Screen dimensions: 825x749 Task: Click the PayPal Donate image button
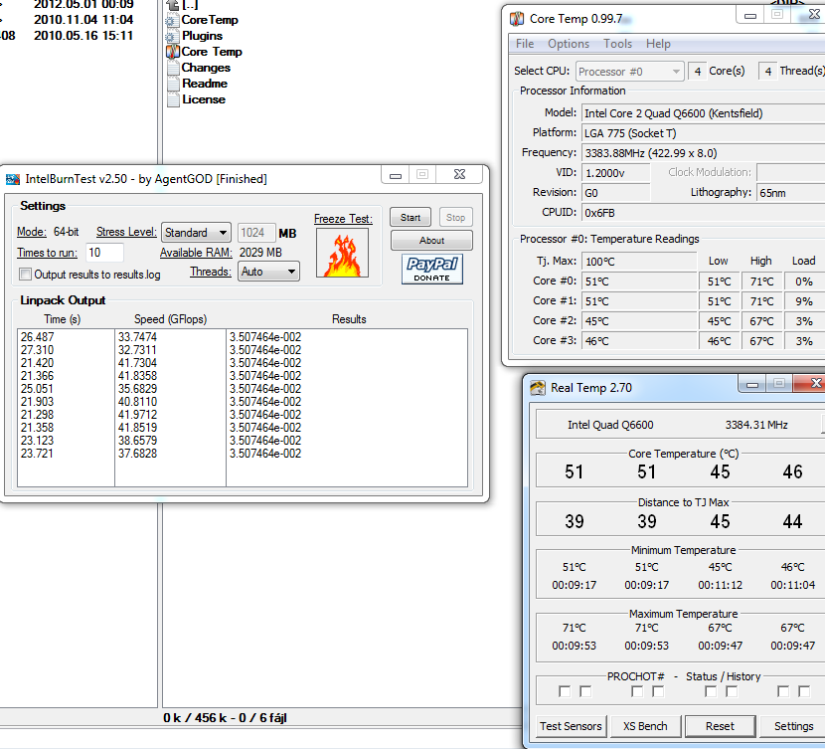[x=432, y=269]
